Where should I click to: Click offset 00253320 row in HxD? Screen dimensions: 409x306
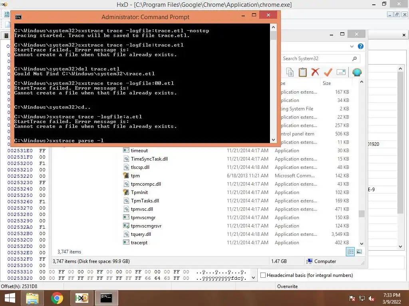tap(20, 278)
